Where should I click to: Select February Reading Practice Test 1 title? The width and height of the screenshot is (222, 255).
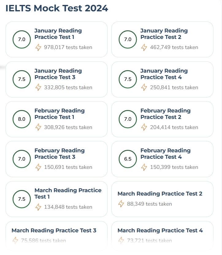click(59, 114)
